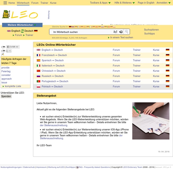
Task: Open the Kurse item in top navigation
Action: pos(53,3)
